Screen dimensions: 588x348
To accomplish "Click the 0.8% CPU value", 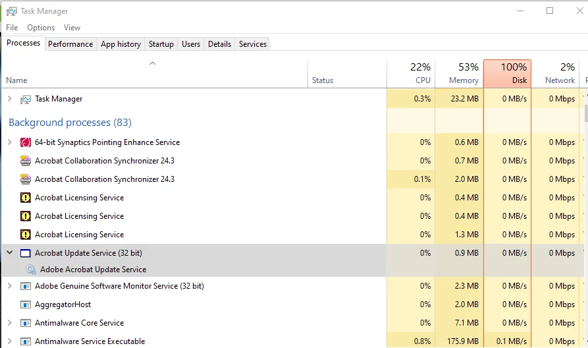I will pos(422,341).
